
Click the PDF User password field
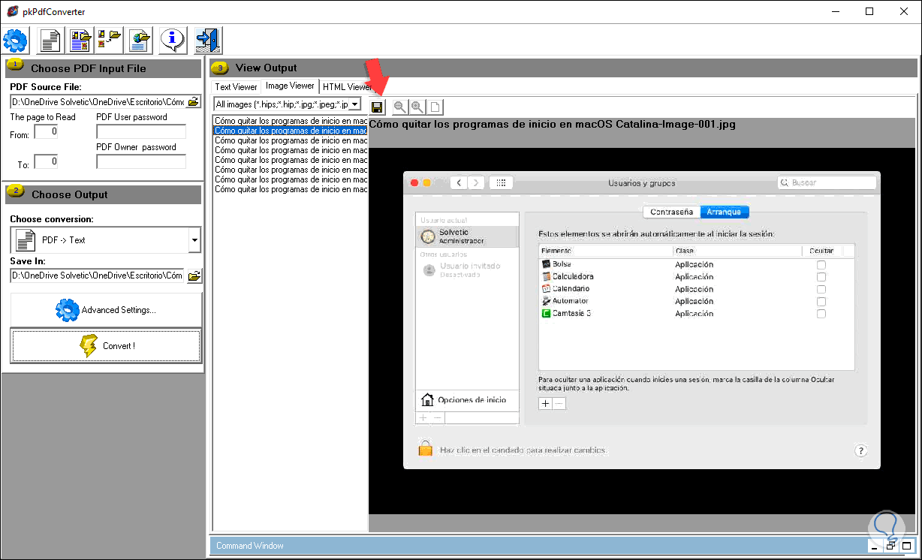point(141,132)
